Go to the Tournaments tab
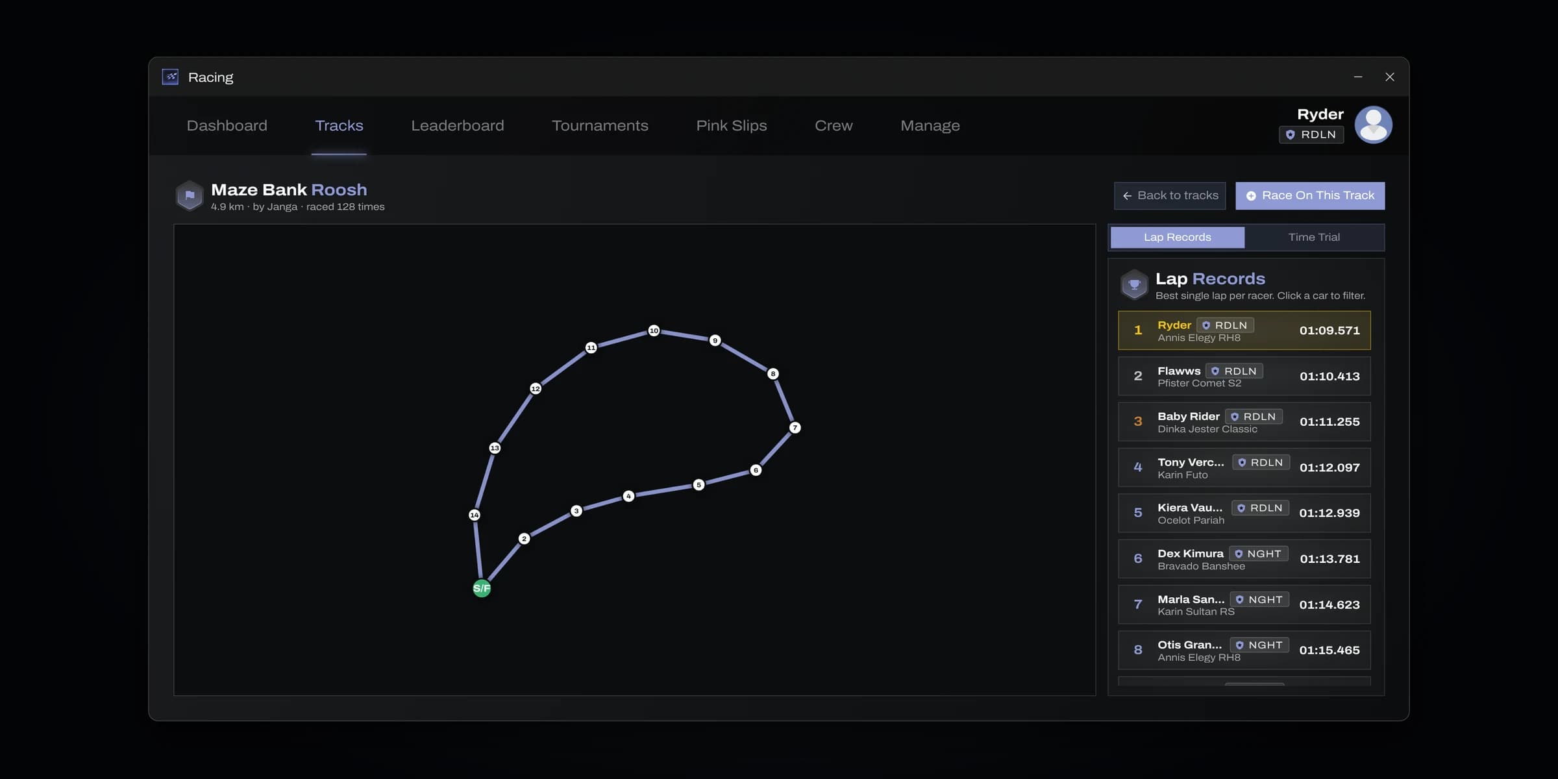 click(600, 125)
